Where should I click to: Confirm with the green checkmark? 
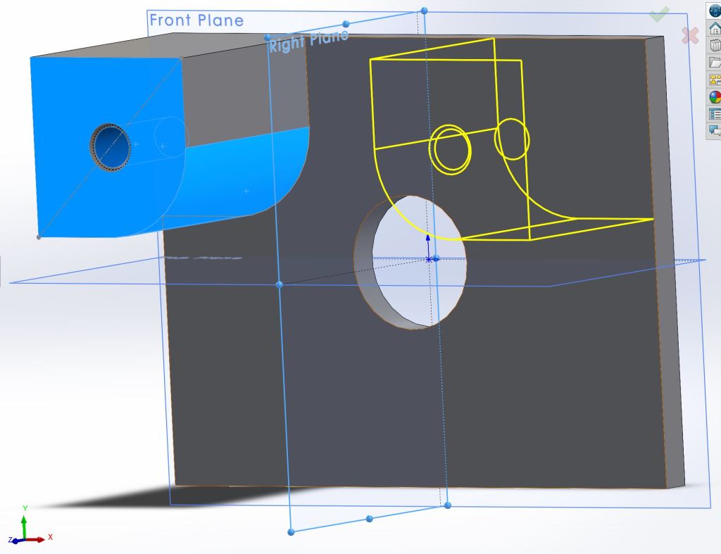pyautogui.click(x=659, y=13)
